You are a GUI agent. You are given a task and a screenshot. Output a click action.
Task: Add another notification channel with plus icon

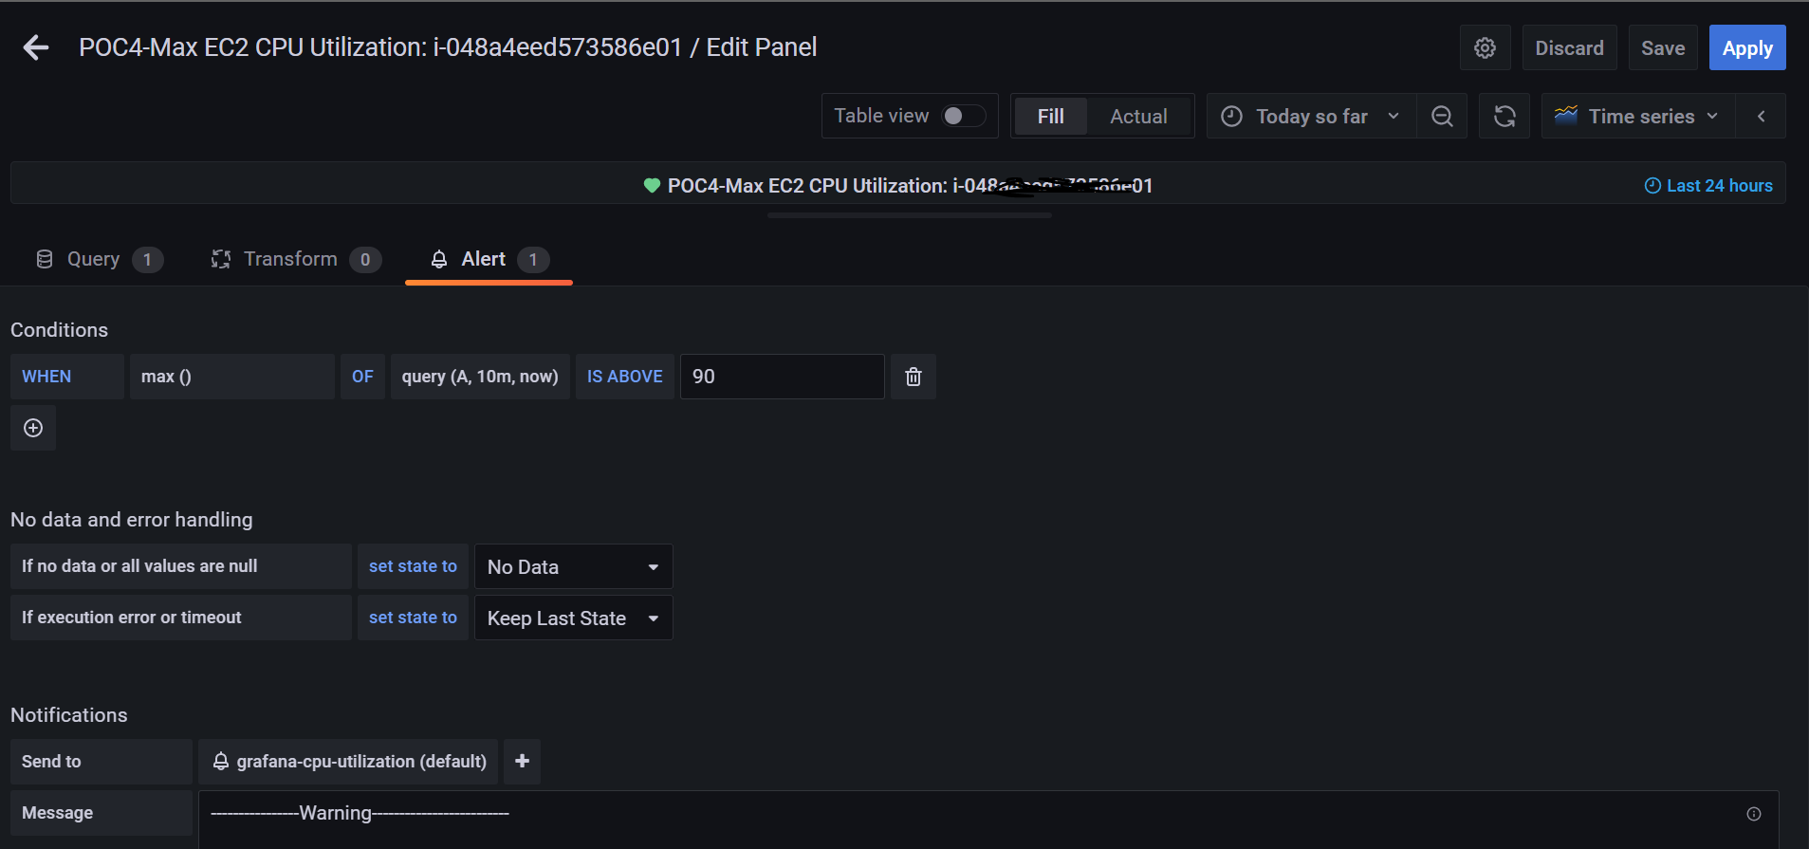pos(521,761)
